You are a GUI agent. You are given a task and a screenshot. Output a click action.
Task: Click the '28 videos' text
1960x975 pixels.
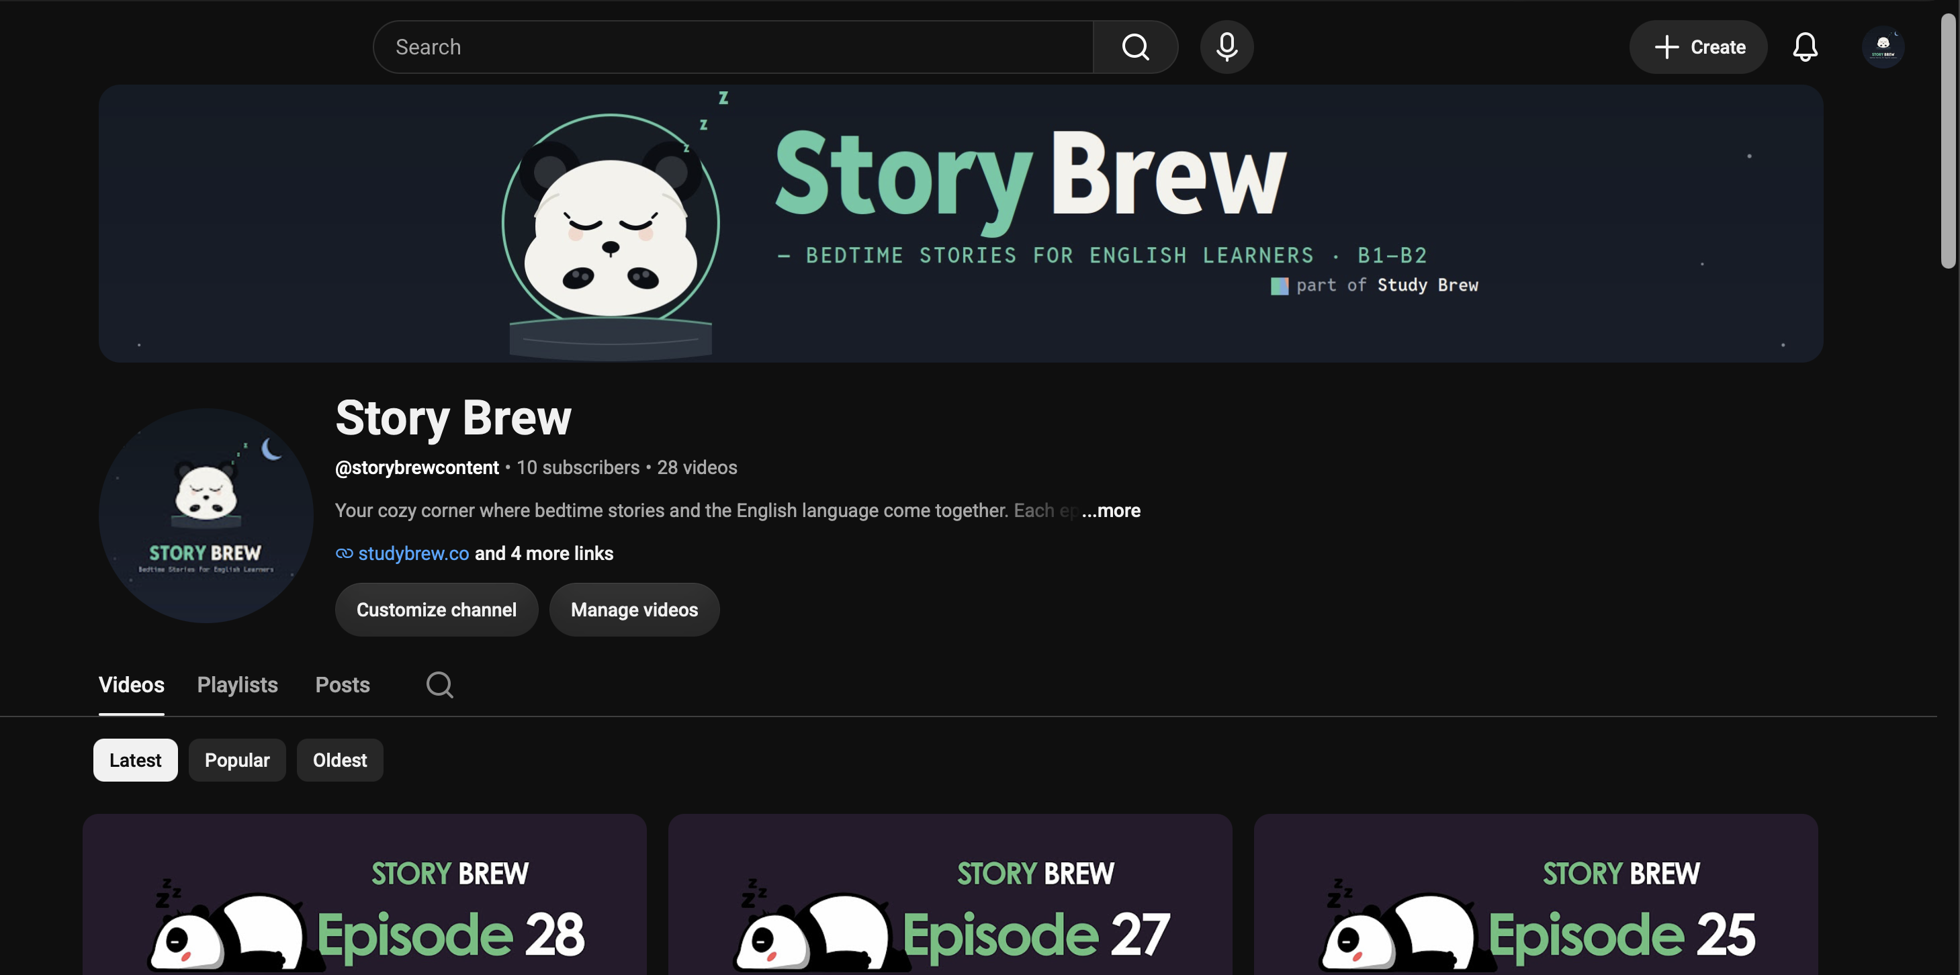[x=697, y=467]
